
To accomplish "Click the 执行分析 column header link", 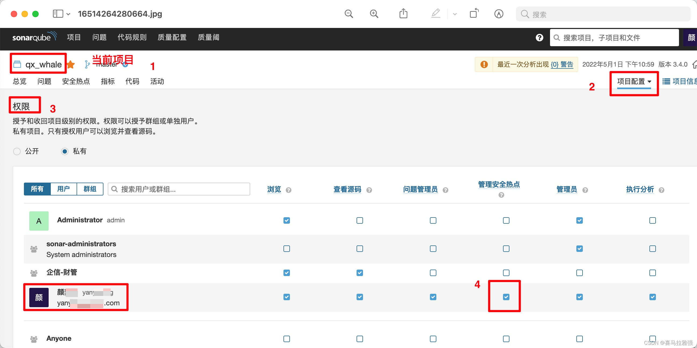I will pos(640,189).
